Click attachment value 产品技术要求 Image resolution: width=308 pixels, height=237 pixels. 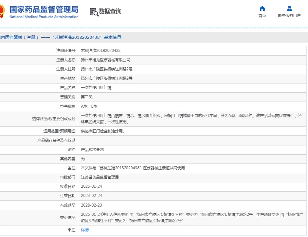tap(92, 150)
